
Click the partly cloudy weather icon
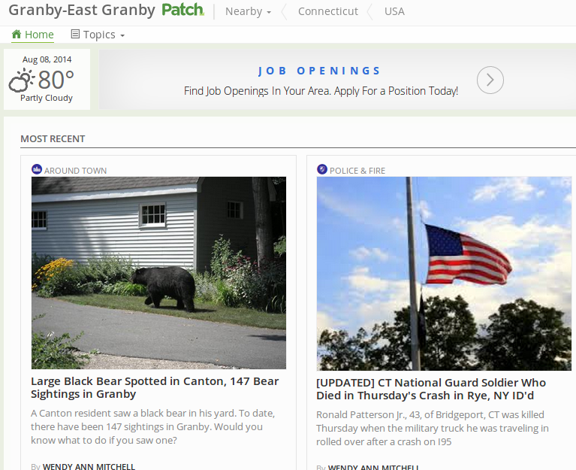(21, 80)
